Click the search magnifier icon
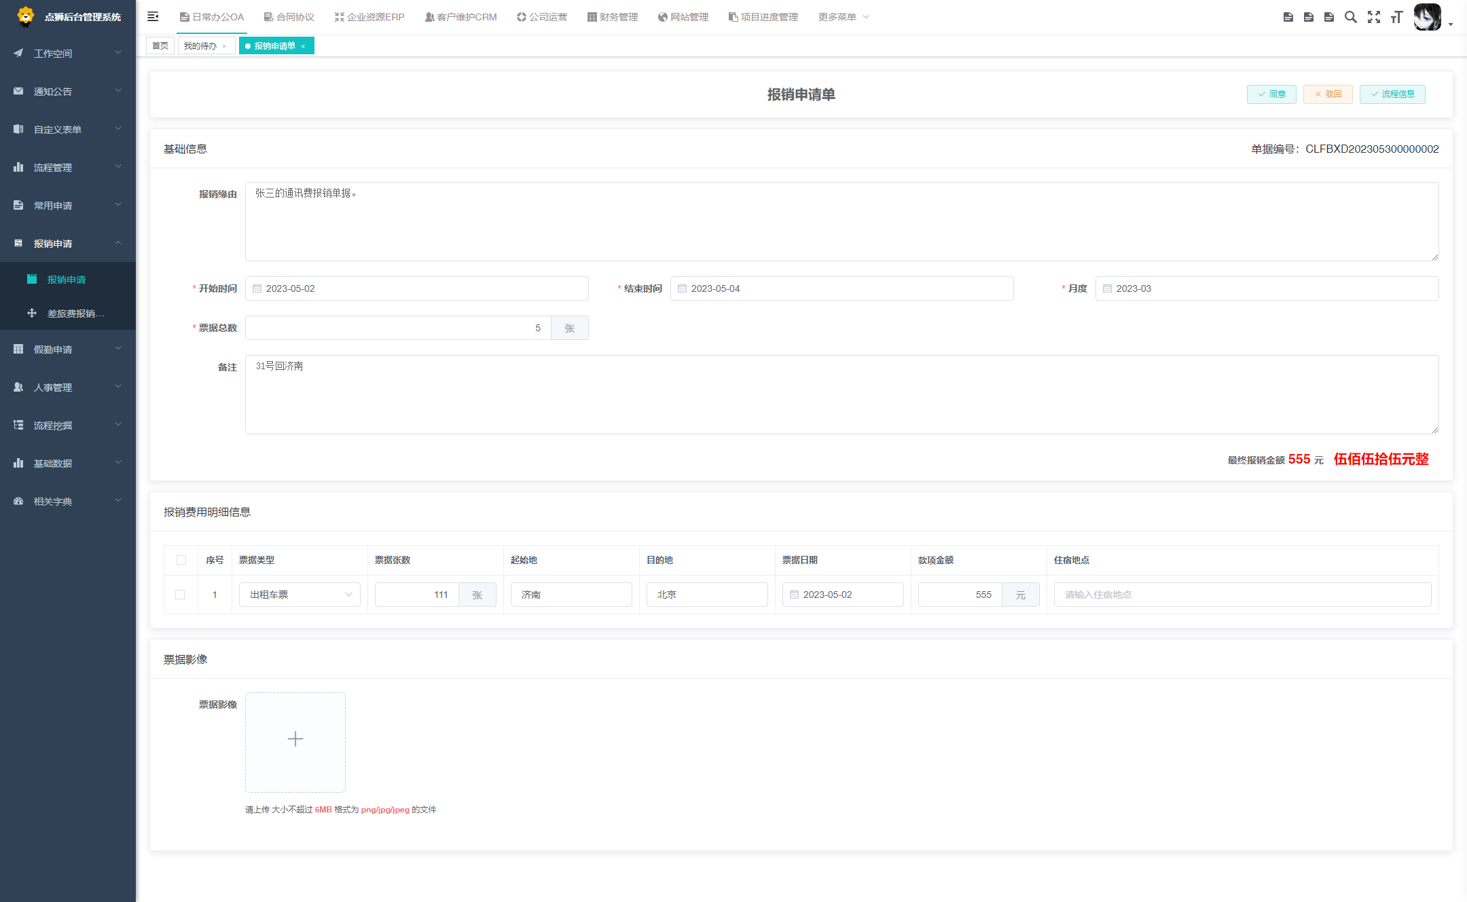This screenshot has height=902, width=1467. pos(1351,17)
